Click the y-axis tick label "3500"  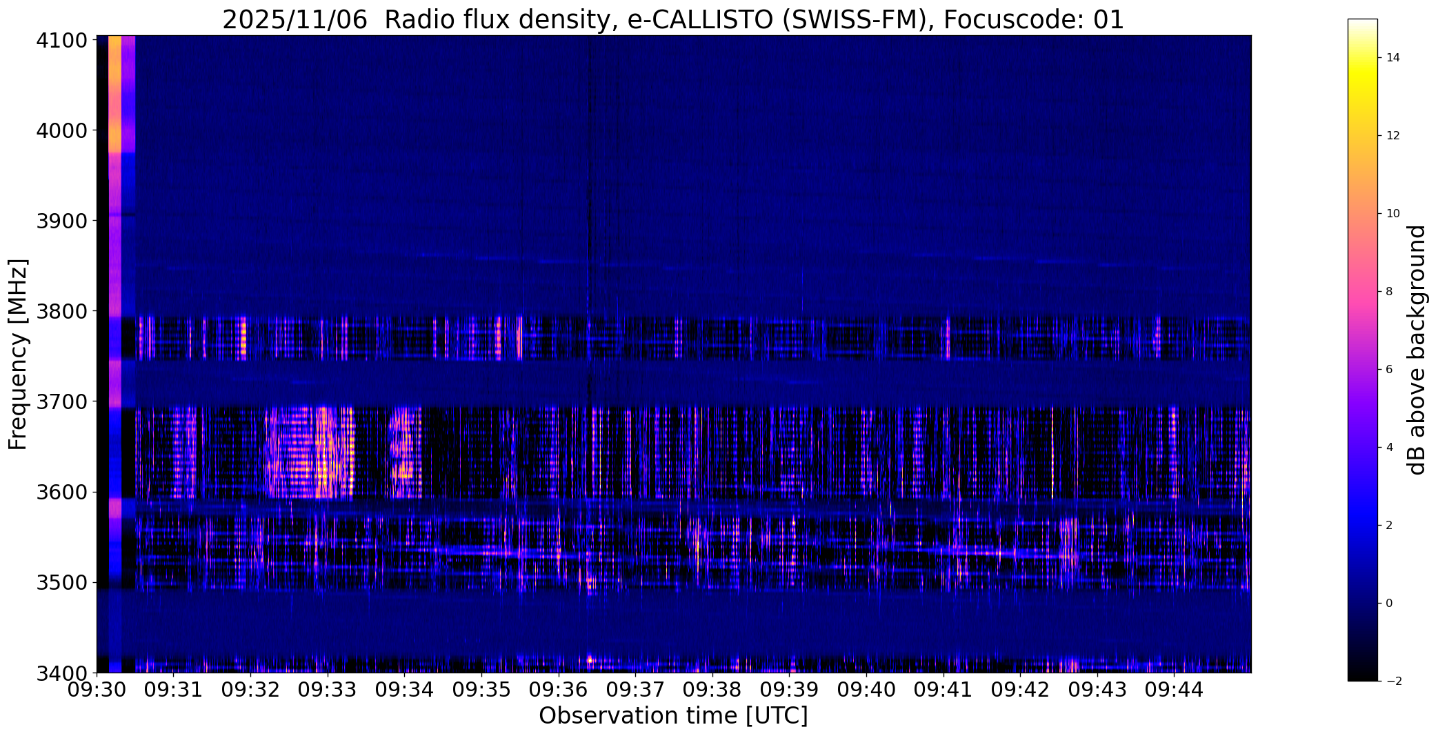point(62,583)
